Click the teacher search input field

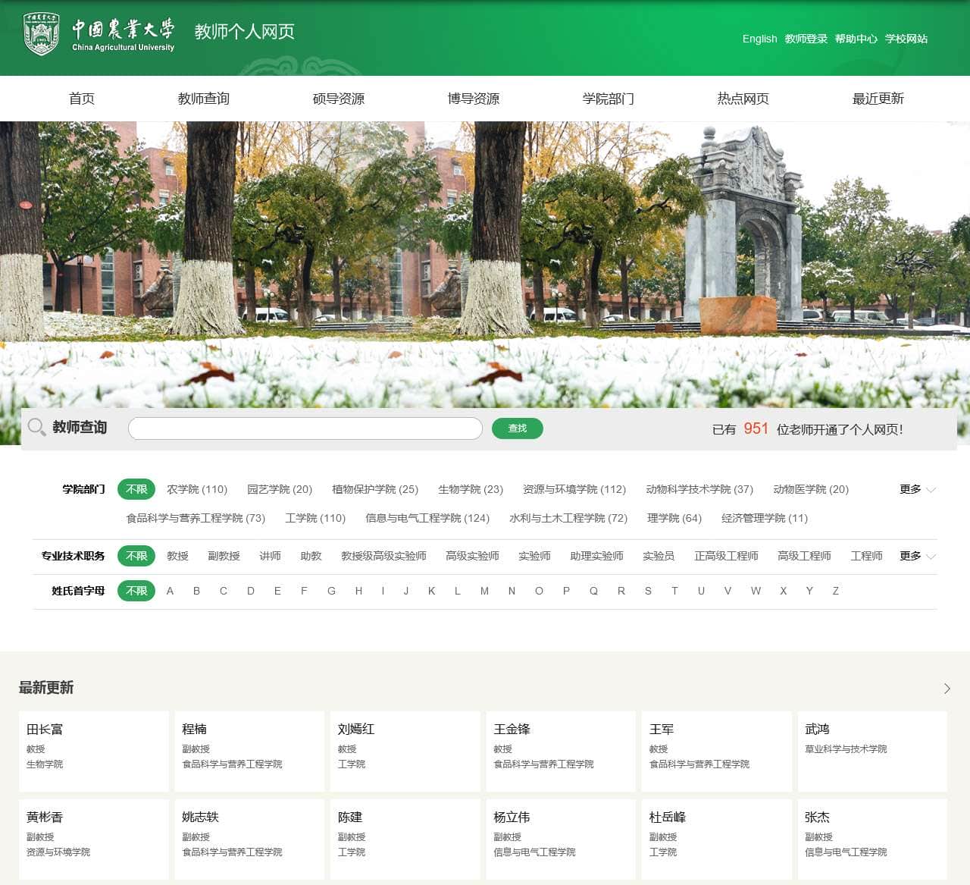coord(305,428)
